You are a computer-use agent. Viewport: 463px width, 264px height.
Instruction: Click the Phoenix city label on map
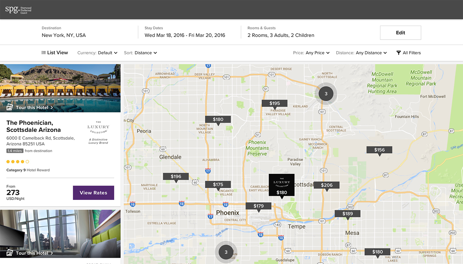point(228,213)
